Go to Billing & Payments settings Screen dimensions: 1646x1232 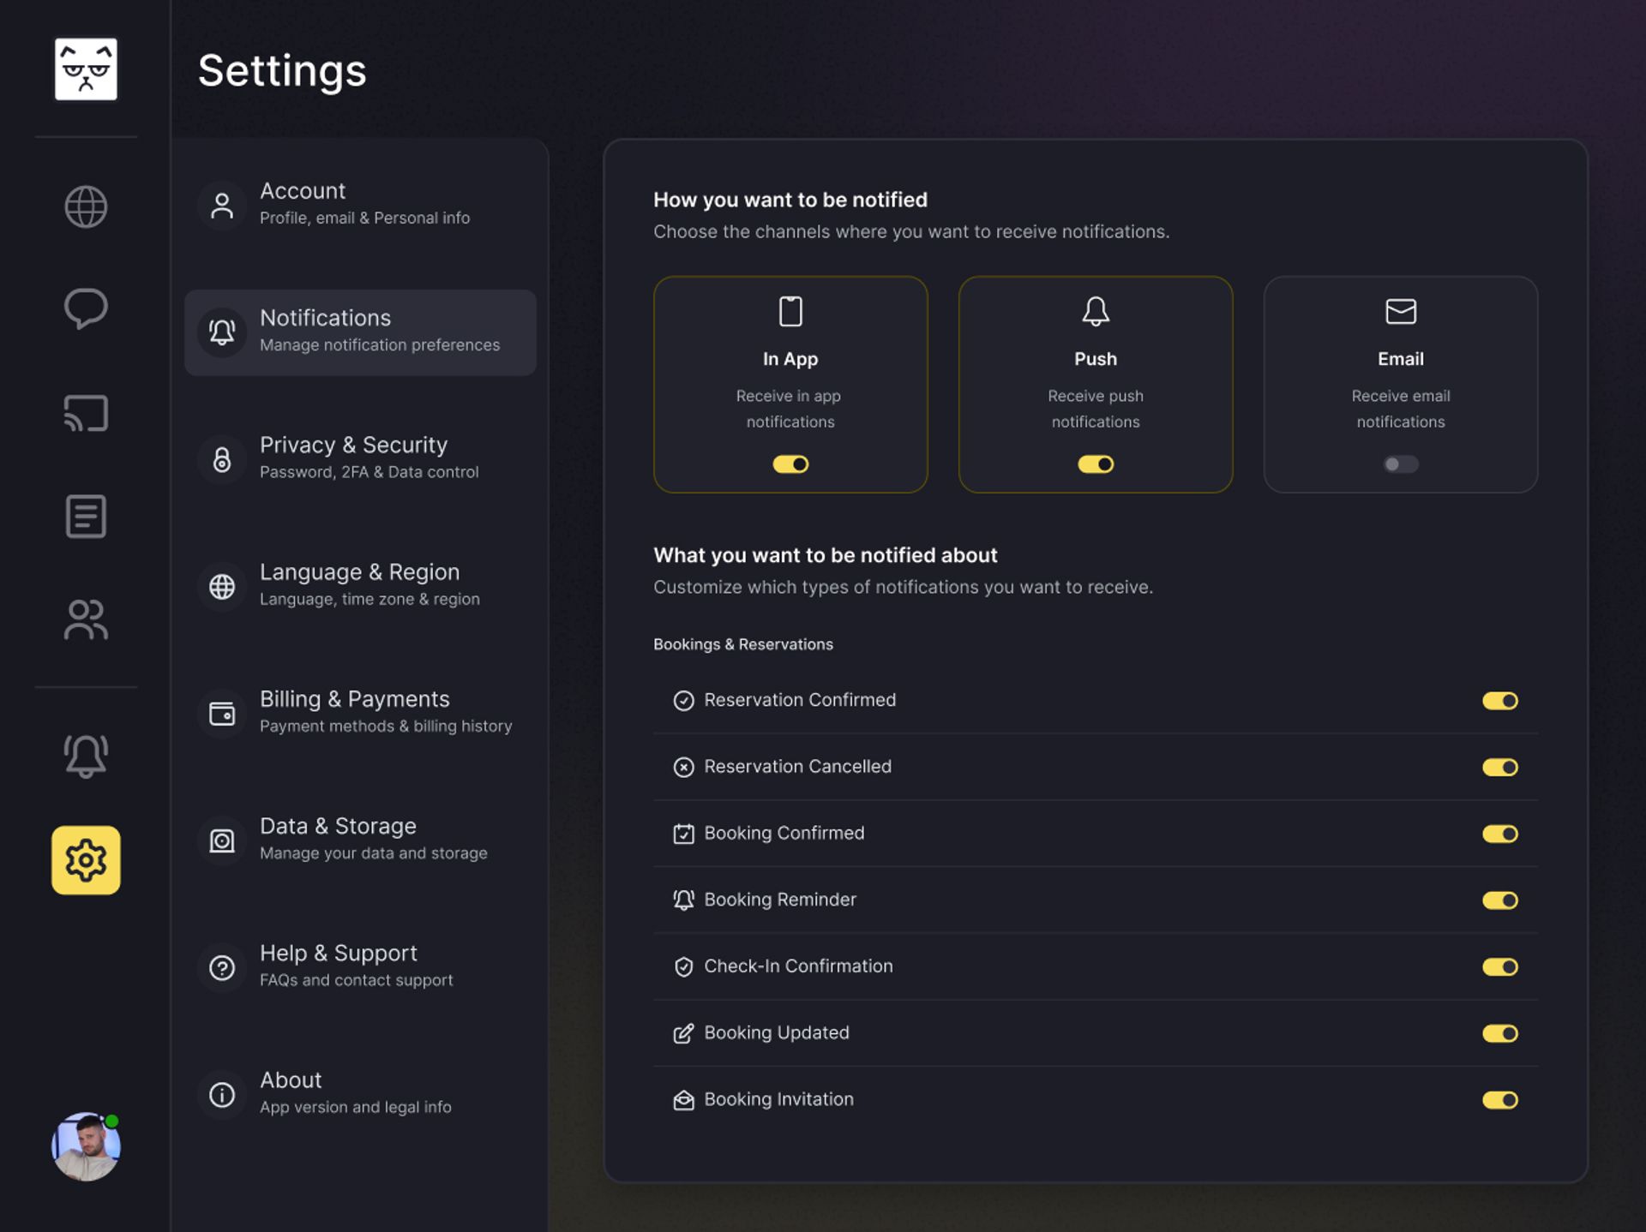click(360, 714)
